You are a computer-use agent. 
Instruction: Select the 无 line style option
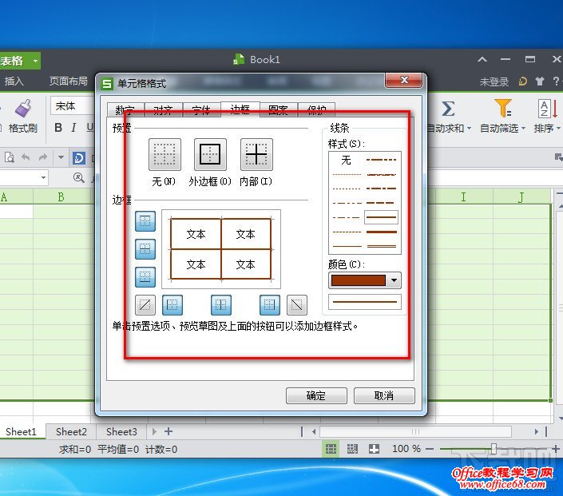click(346, 161)
